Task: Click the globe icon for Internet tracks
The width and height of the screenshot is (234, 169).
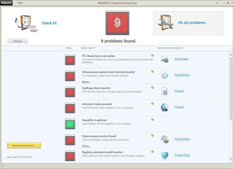Action: [165, 107]
